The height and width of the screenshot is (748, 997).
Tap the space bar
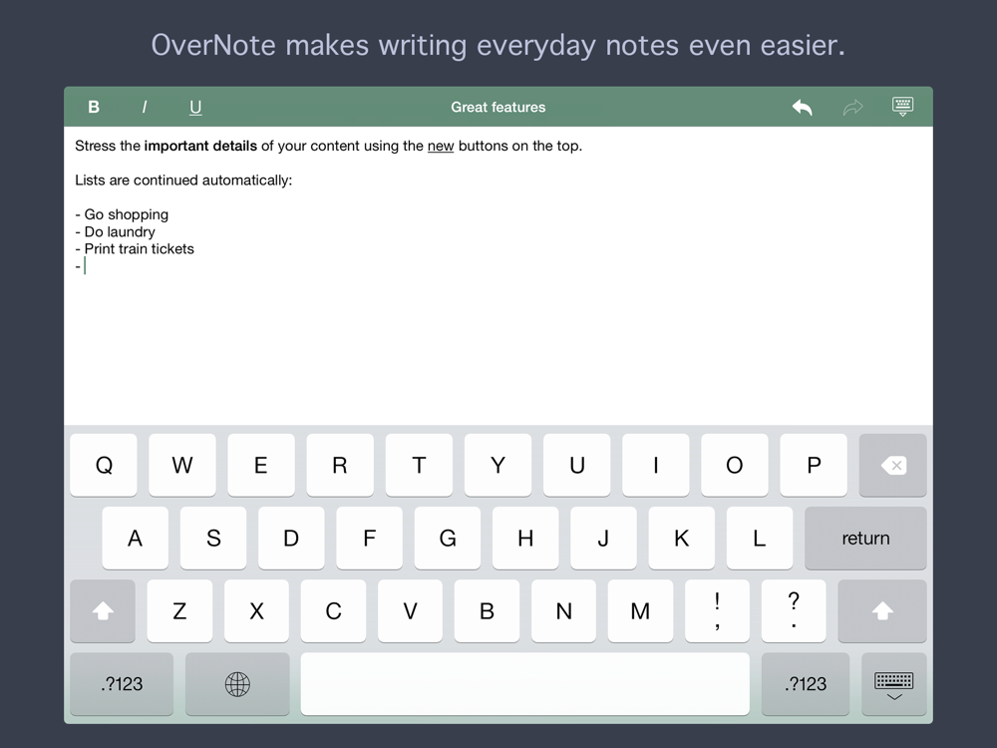tap(525, 684)
